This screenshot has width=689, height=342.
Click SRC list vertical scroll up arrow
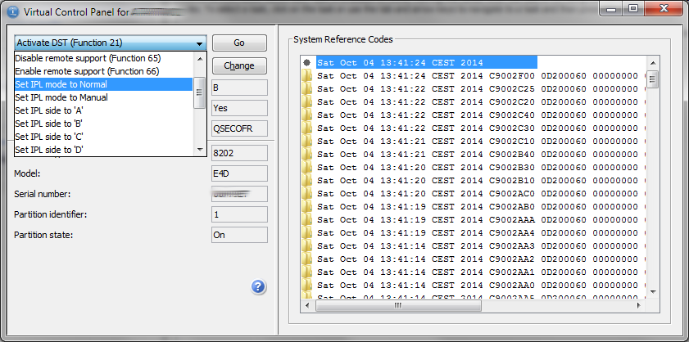click(653, 63)
